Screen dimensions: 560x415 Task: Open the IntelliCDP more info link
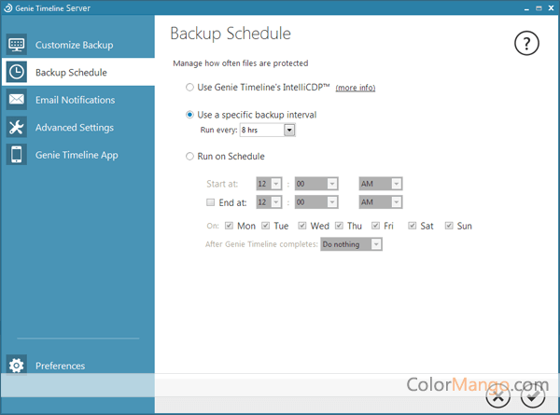point(355,88)
